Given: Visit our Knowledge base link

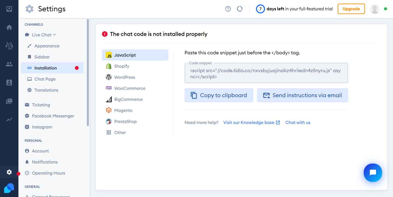Looking at the screenshot, I should click(x=252, y=123).
